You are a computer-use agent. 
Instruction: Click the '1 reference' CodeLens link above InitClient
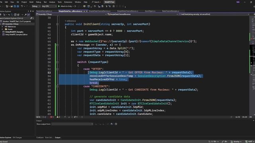coord(70,21)
